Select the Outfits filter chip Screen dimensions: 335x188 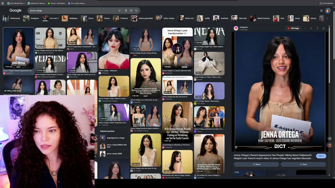point(204,18)
